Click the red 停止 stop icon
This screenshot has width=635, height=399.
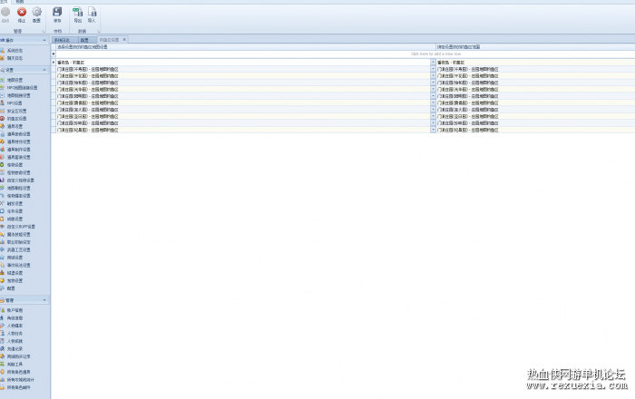pos(22,13)
